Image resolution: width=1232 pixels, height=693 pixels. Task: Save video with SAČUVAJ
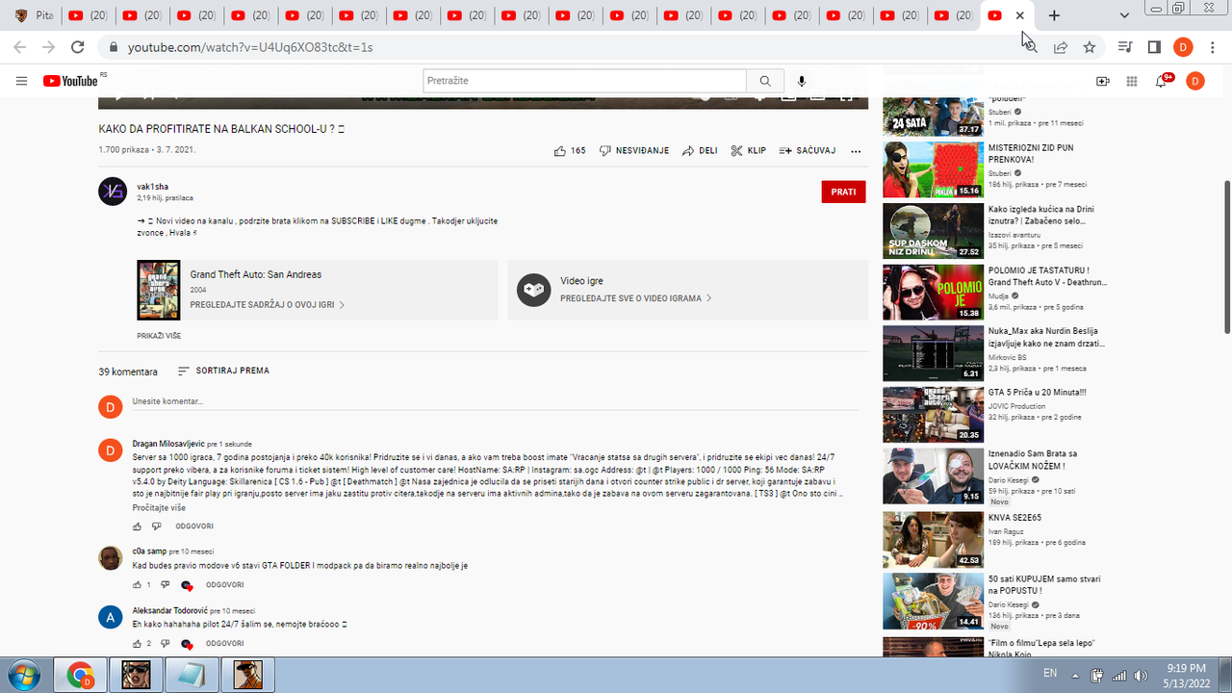[x=808, y=151]
